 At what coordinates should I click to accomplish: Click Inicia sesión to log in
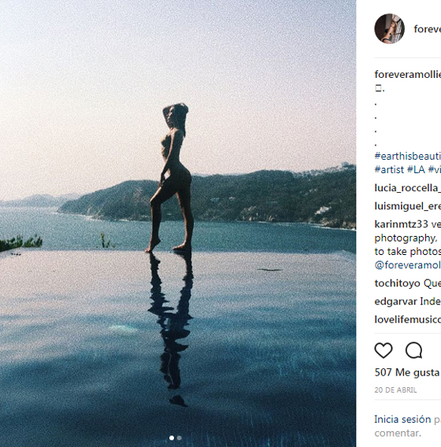[402, 419]
